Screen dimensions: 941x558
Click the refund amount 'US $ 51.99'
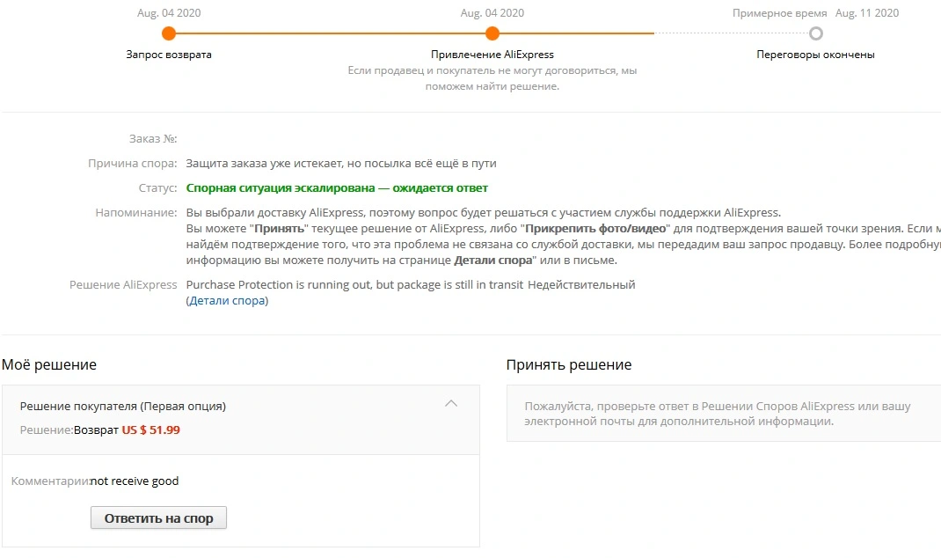coord(150,430)
